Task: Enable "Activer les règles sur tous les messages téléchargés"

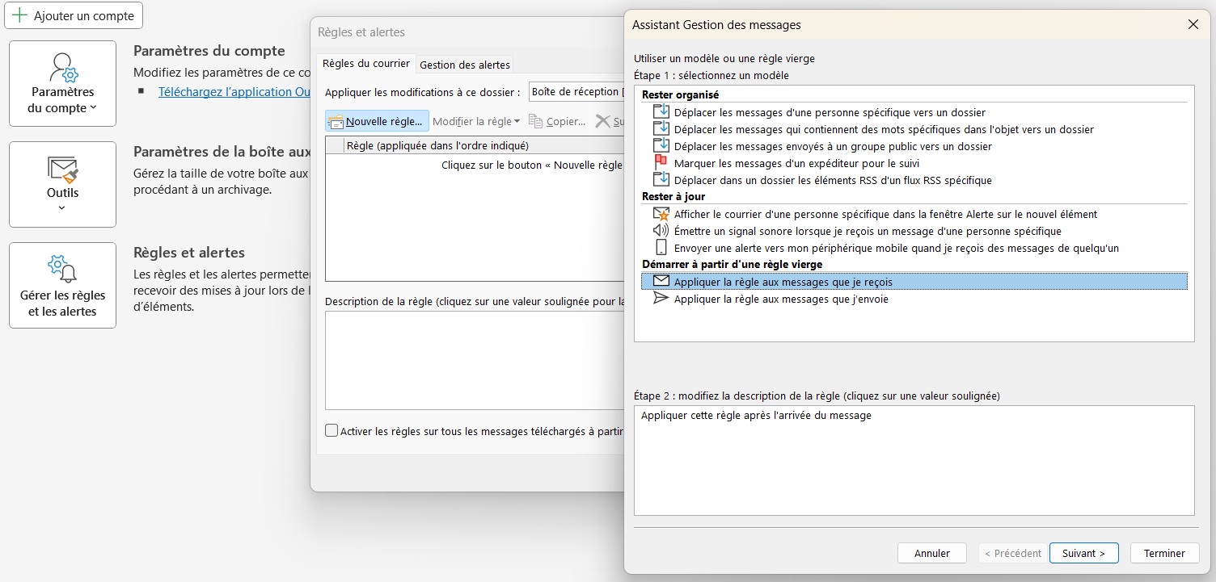Action: [331, 430]
